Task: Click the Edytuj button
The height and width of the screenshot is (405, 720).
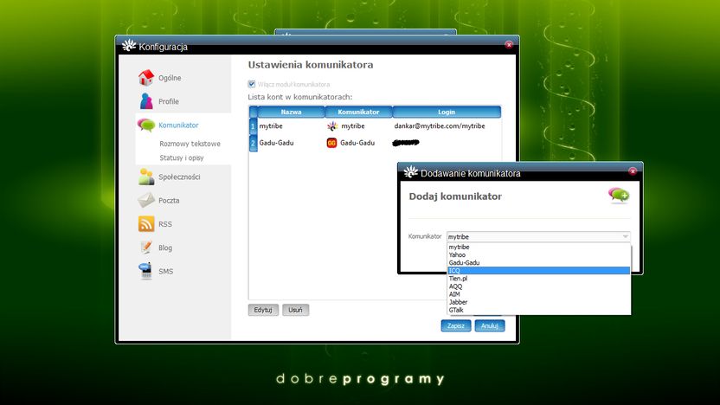Action: (263, 310)
